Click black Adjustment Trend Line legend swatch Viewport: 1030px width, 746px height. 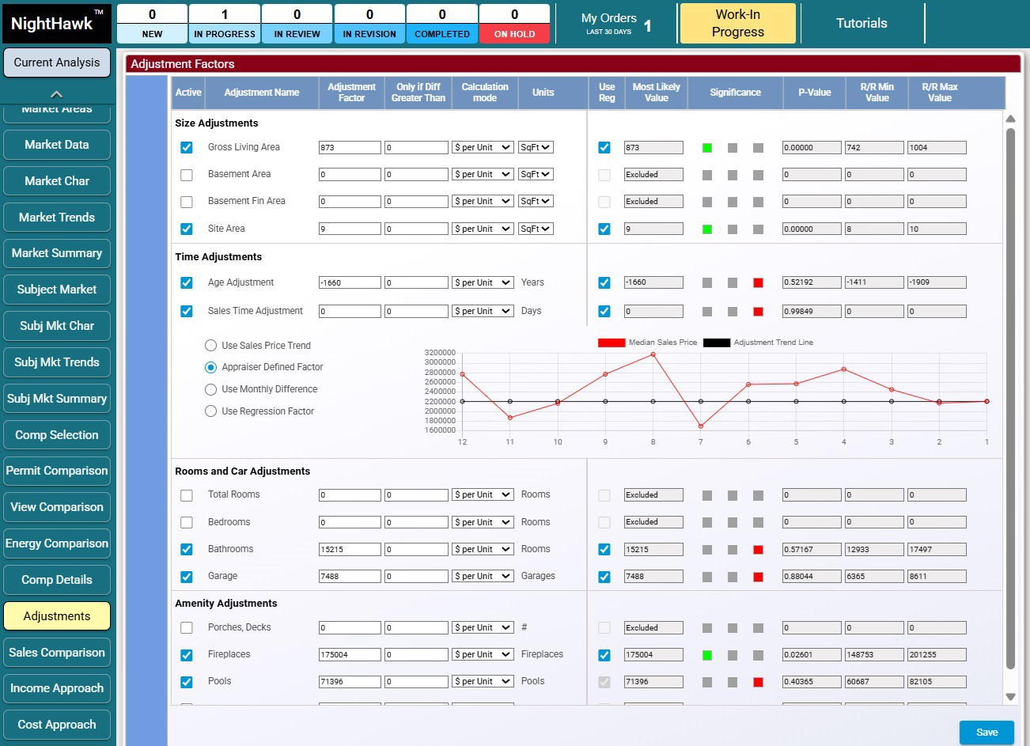[x=717, y=343]
